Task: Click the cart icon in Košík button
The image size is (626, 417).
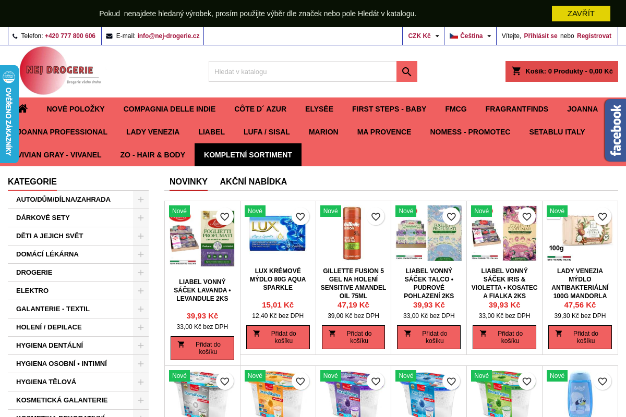Action: click(x=516, y=71)
